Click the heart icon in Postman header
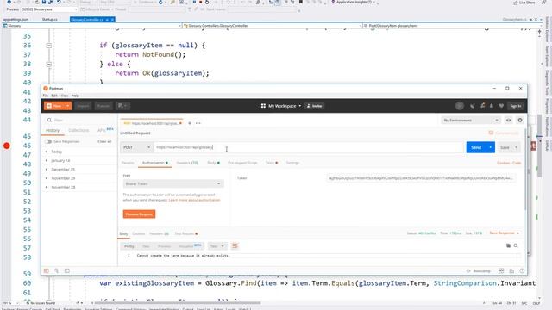 tap(501, 106)
